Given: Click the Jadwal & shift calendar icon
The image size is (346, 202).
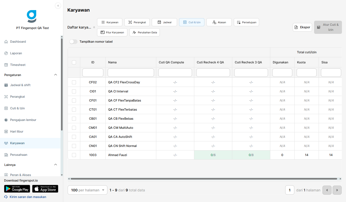Looking at the screenshot, I should [x=6, y=85].
